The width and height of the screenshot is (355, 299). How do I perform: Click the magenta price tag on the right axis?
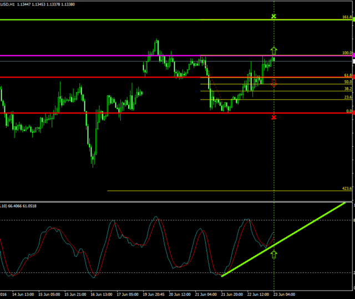tap(353, 55)
